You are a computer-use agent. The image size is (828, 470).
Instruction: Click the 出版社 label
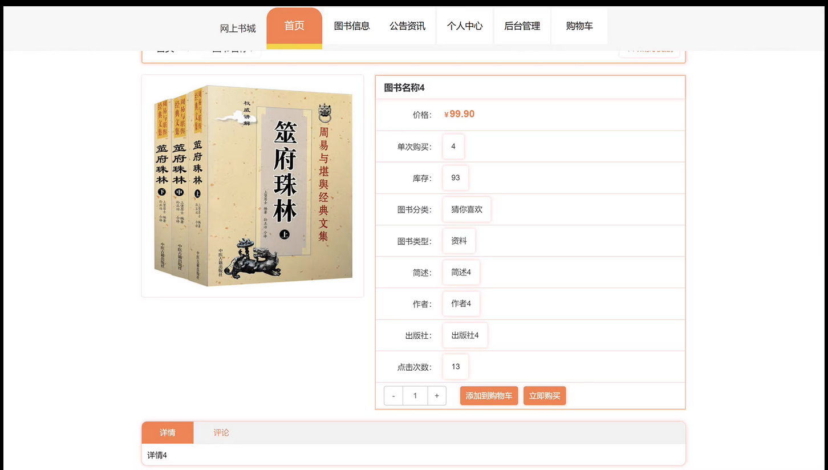tap(419, 336)
